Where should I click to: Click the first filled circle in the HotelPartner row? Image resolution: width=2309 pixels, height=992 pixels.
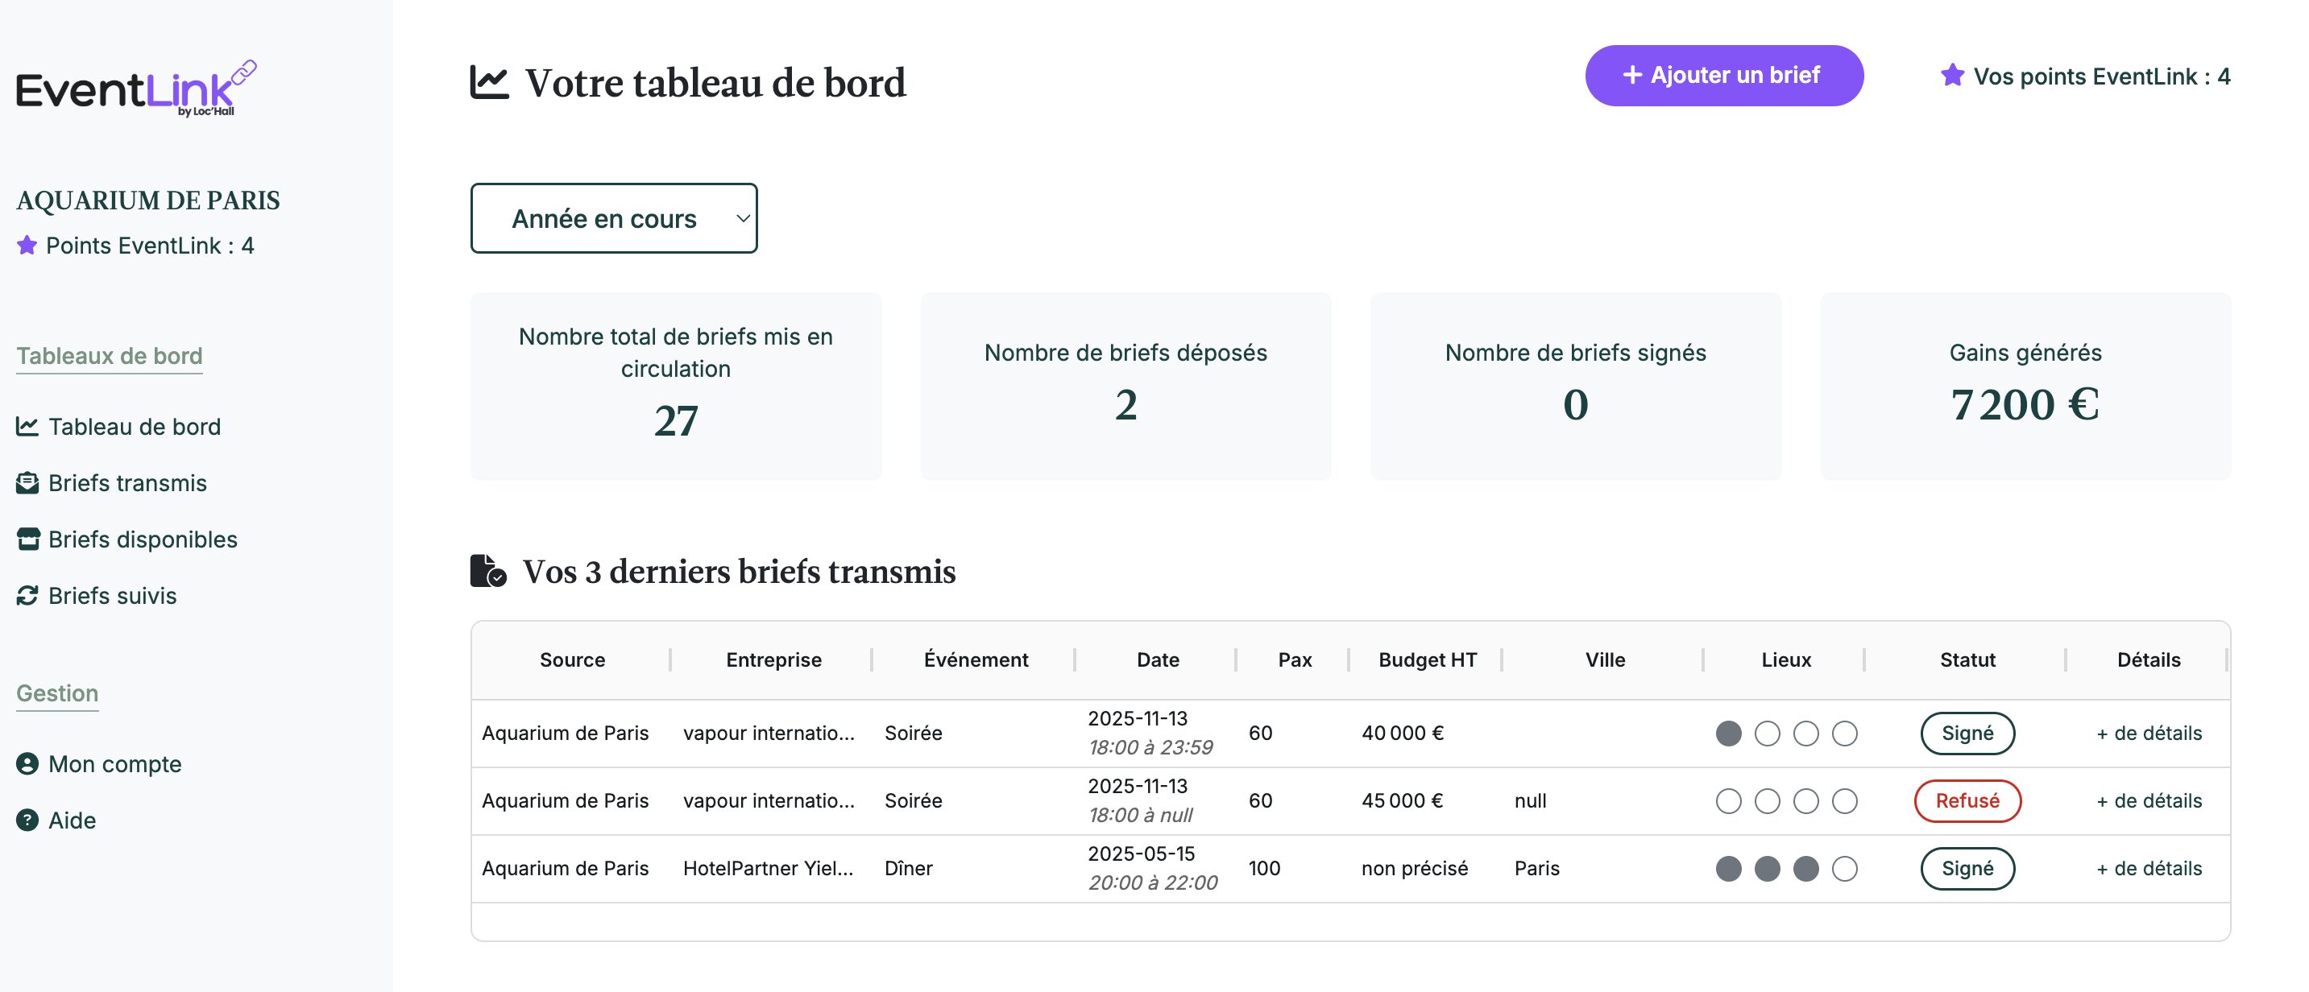point(1728,868)
